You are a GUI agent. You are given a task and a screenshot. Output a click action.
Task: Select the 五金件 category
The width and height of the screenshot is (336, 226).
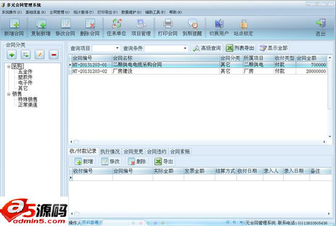(x=25, y=72)
